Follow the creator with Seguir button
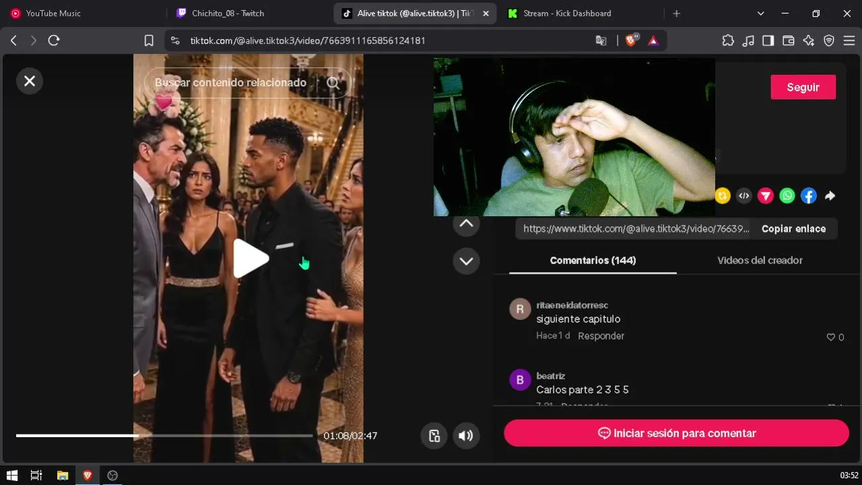The image size is (862, 485). [x=803, y=87]
